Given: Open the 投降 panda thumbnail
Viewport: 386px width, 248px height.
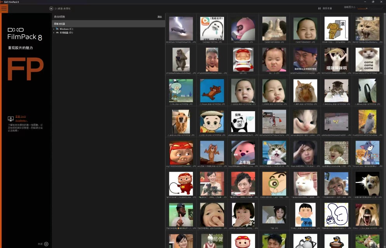Looking at the screenshot, I should (x=243, y=122).
